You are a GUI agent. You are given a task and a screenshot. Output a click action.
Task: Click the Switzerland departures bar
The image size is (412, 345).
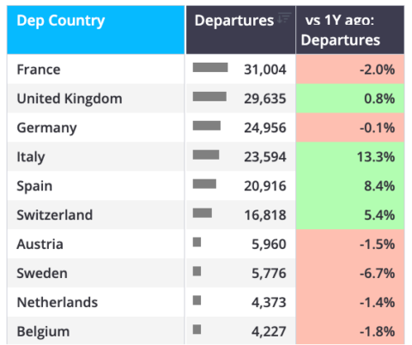pos(203,213)
